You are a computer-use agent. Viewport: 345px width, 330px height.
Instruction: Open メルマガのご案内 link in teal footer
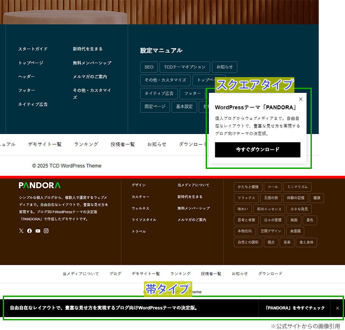(x=90, y=77)
